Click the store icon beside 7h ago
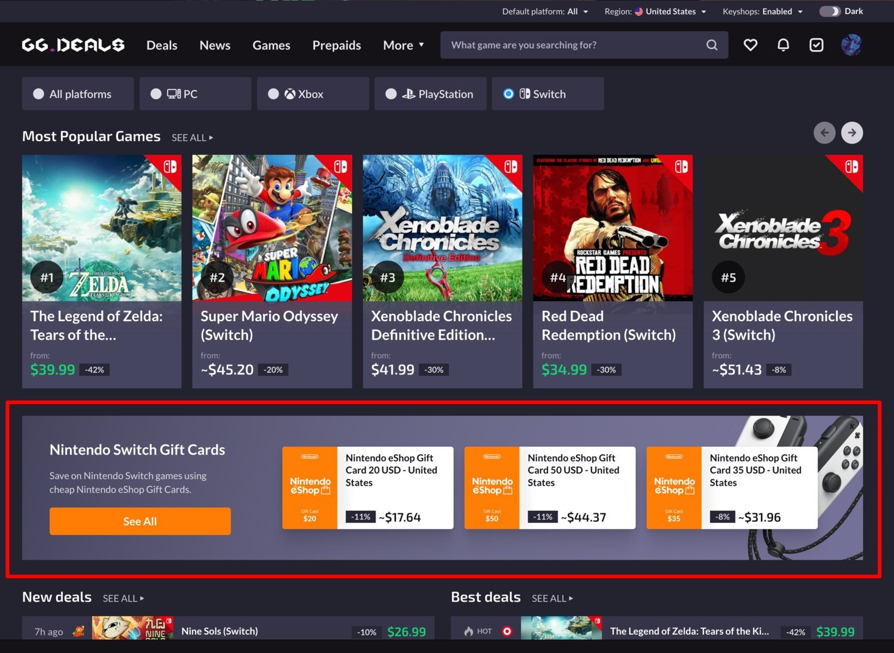The width and height of the screenshot is (894, 653). pyautogui.click(x=79, y=631)
